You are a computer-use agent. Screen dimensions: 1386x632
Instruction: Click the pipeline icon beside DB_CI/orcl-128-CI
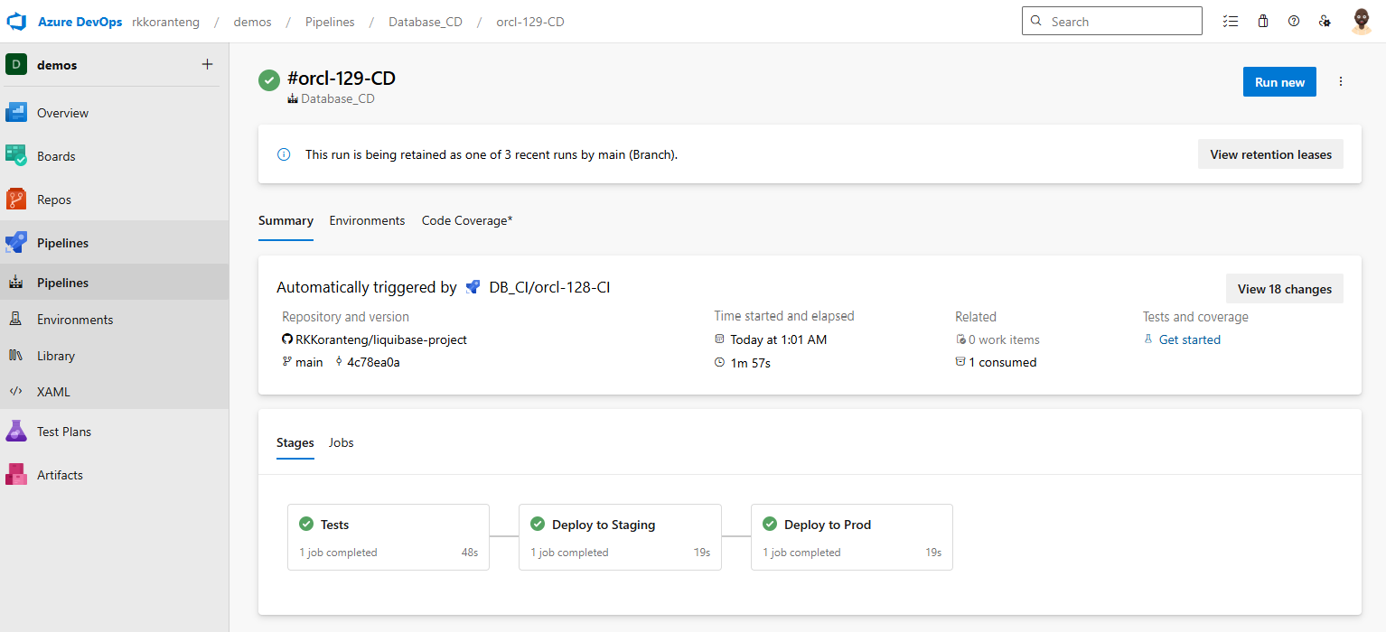[x=473, y=287]
